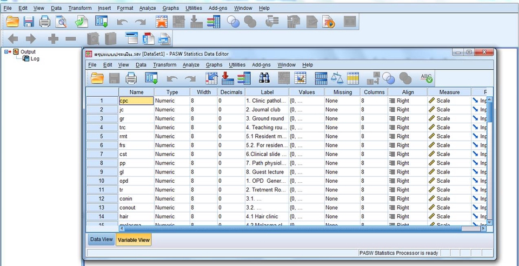
Task: Click Measure 'Scale' cell in the opd row
Action: (x=449, y=181)
